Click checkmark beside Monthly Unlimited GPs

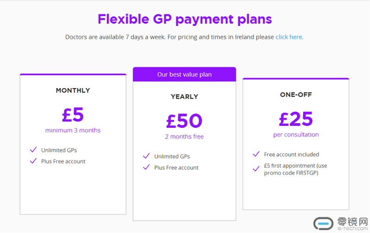tap(33, 150)
